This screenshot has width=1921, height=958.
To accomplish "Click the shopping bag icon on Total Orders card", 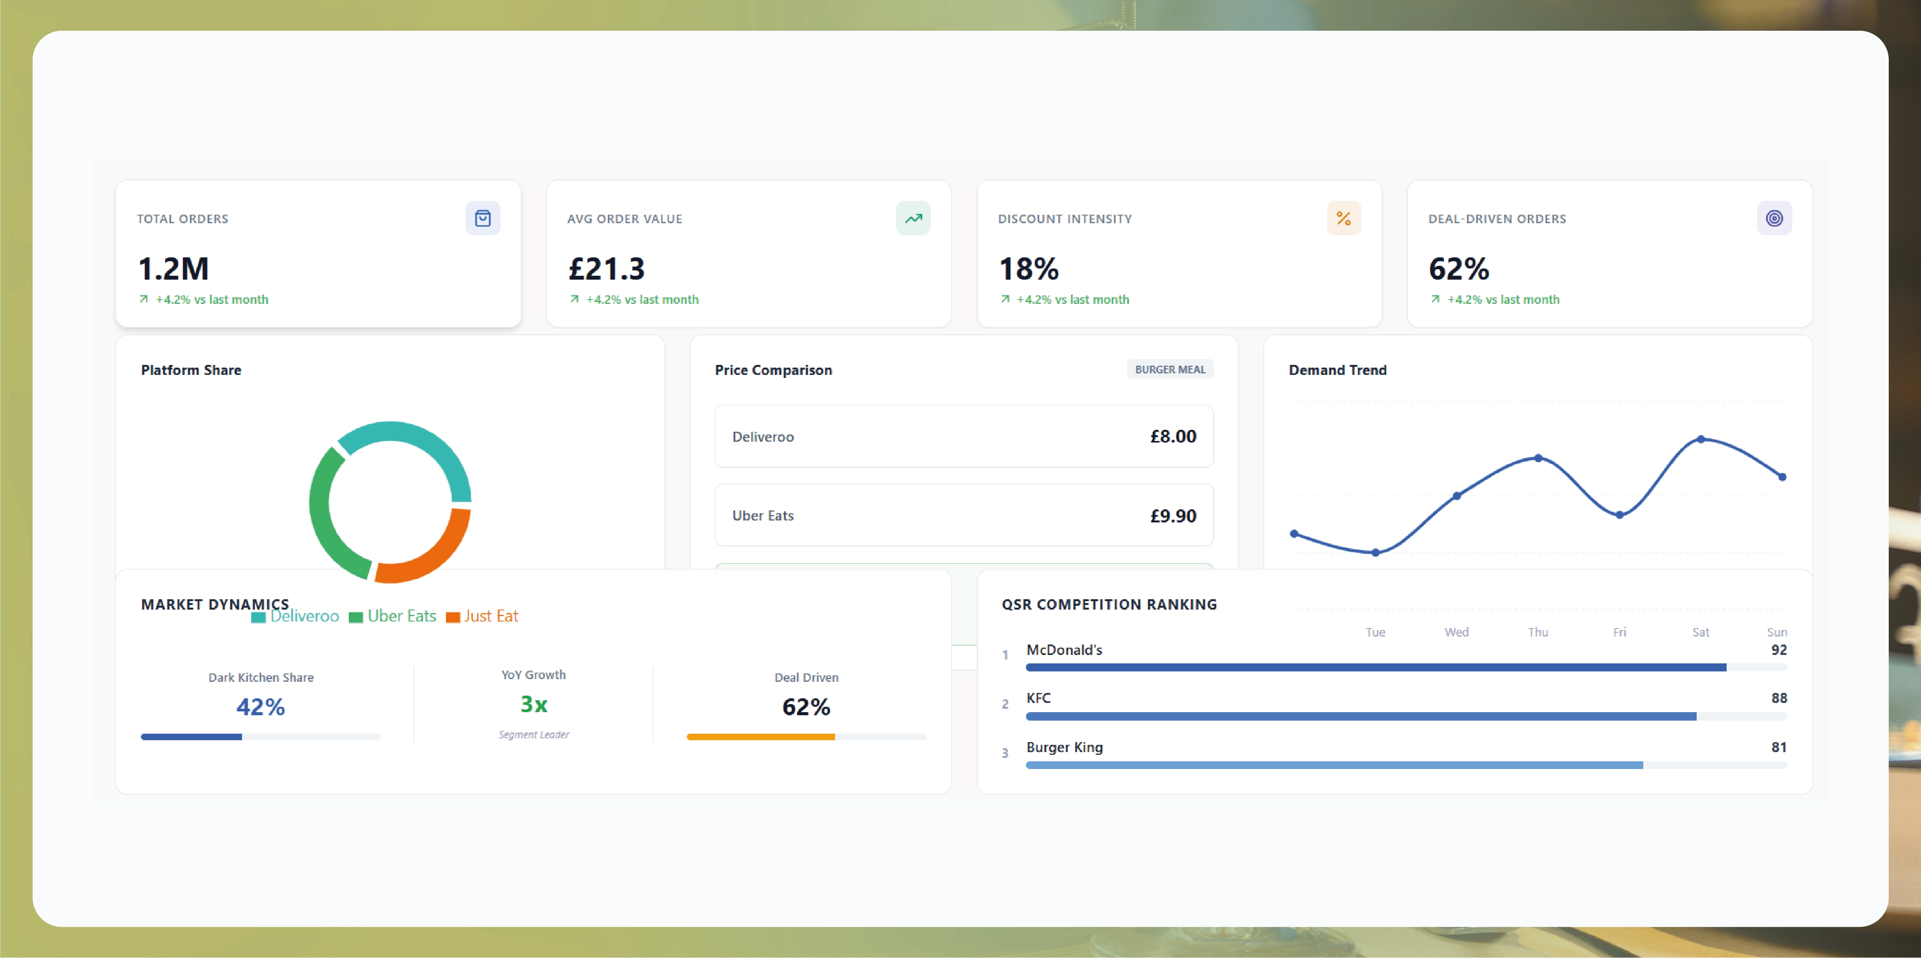I will click(x=483, y=218).
